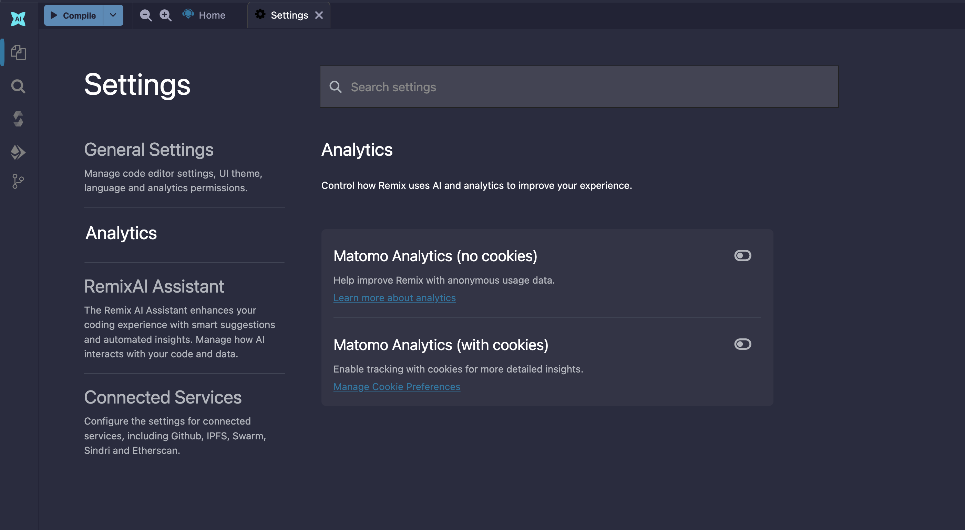The width and height of the screenshot is (965, 530).
Task: Open the Manage Cookie Preferences link
Action: 397,386
